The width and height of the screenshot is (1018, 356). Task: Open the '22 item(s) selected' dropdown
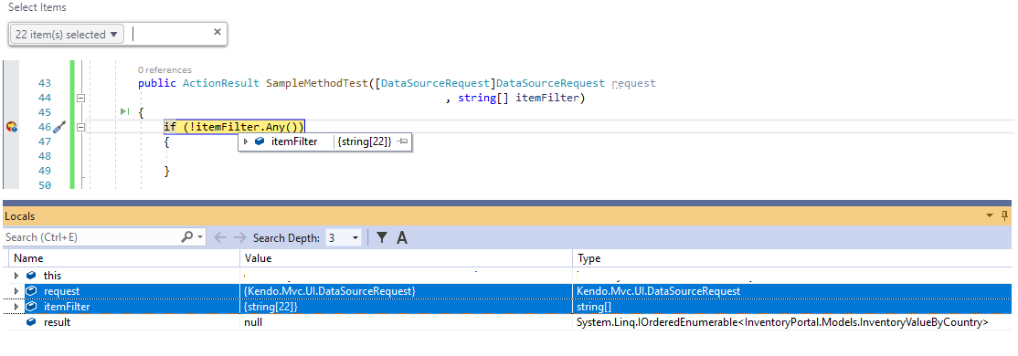(67, 35)
